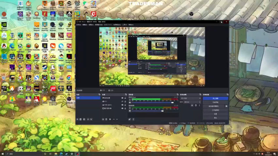Image resolution: width=278 pixels, height=156 pixels.
Task: Open File Explorer from the taskbar
Action: tap(56, 154)
